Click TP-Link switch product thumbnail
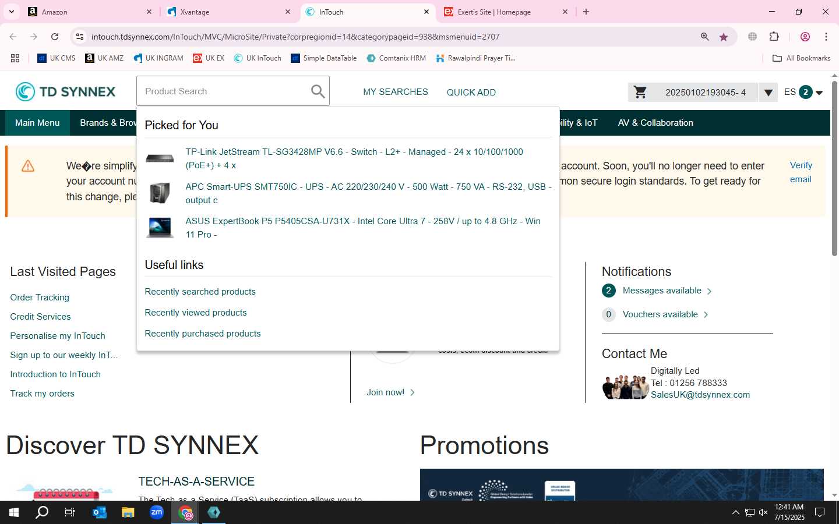 160,158
